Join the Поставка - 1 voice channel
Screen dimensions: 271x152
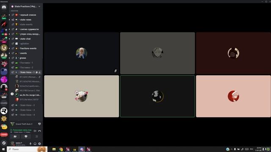[x=26, y=63]
